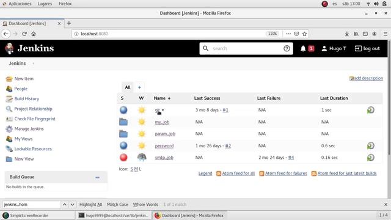This screenshot has width=391, height=220.
Task: Open Firefox hamburger menu
Action: point(386,34)
